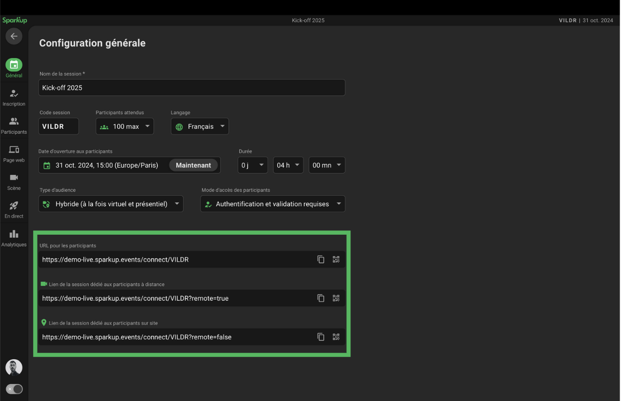Expand the Participants attendus 100 max dropdown
The height and width of the screenshot is (401, 621).
point(125,126)
